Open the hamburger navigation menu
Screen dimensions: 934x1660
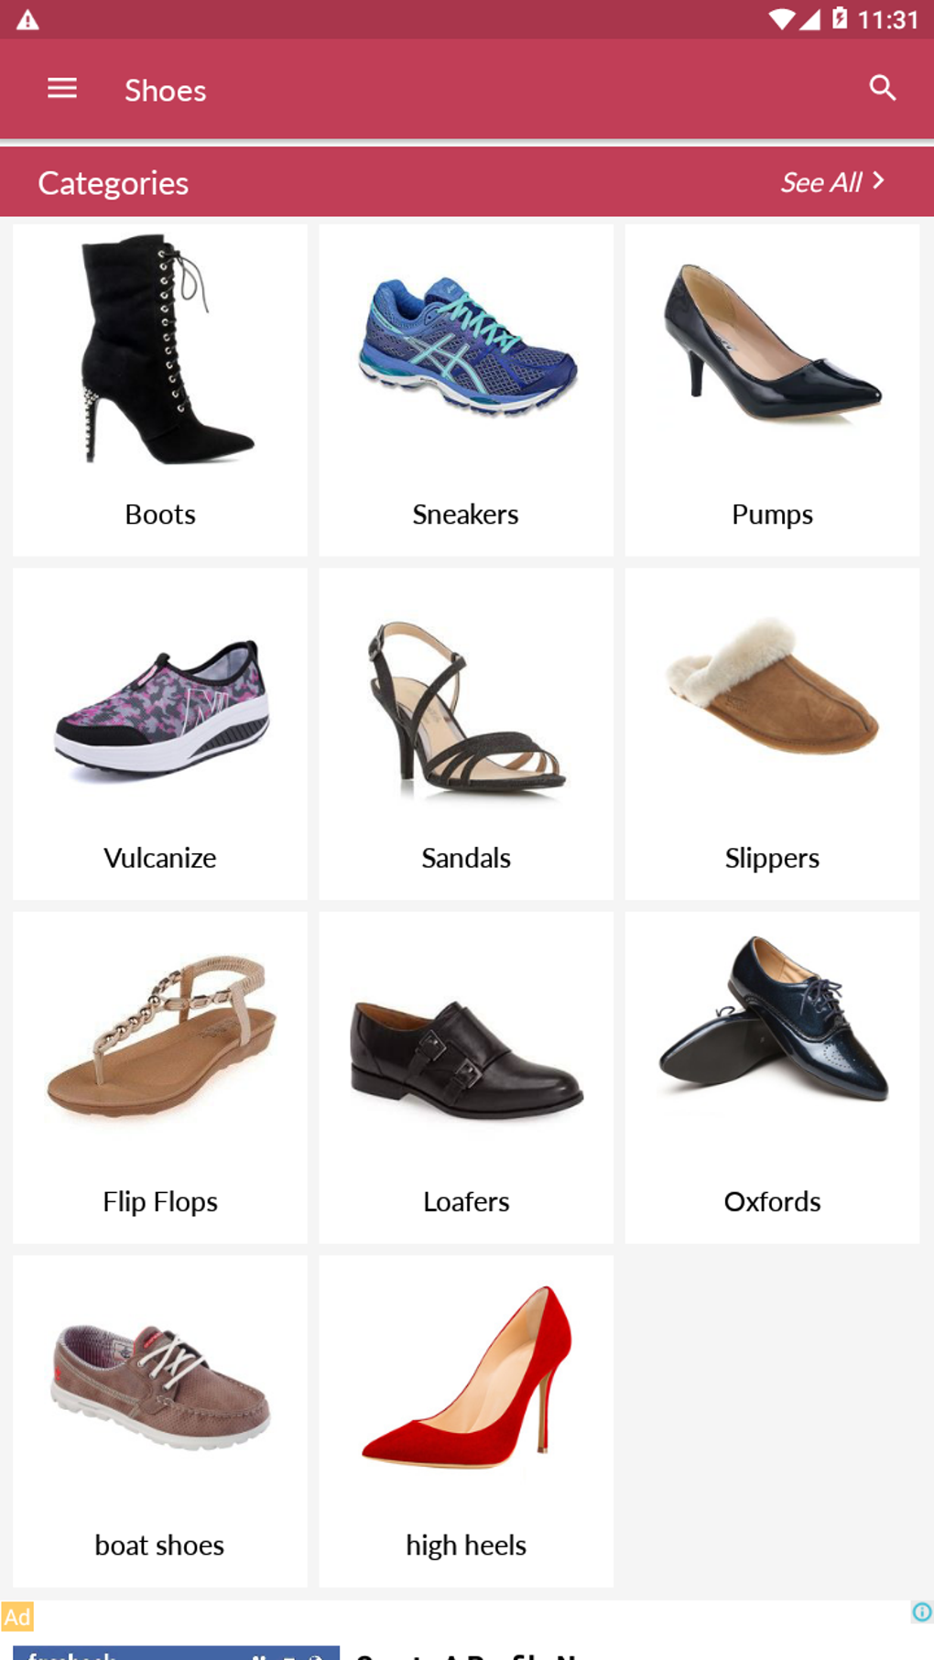(x=62, y=89)
